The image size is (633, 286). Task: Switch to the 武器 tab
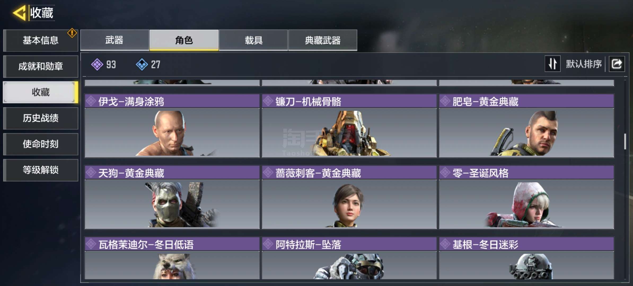115,40
